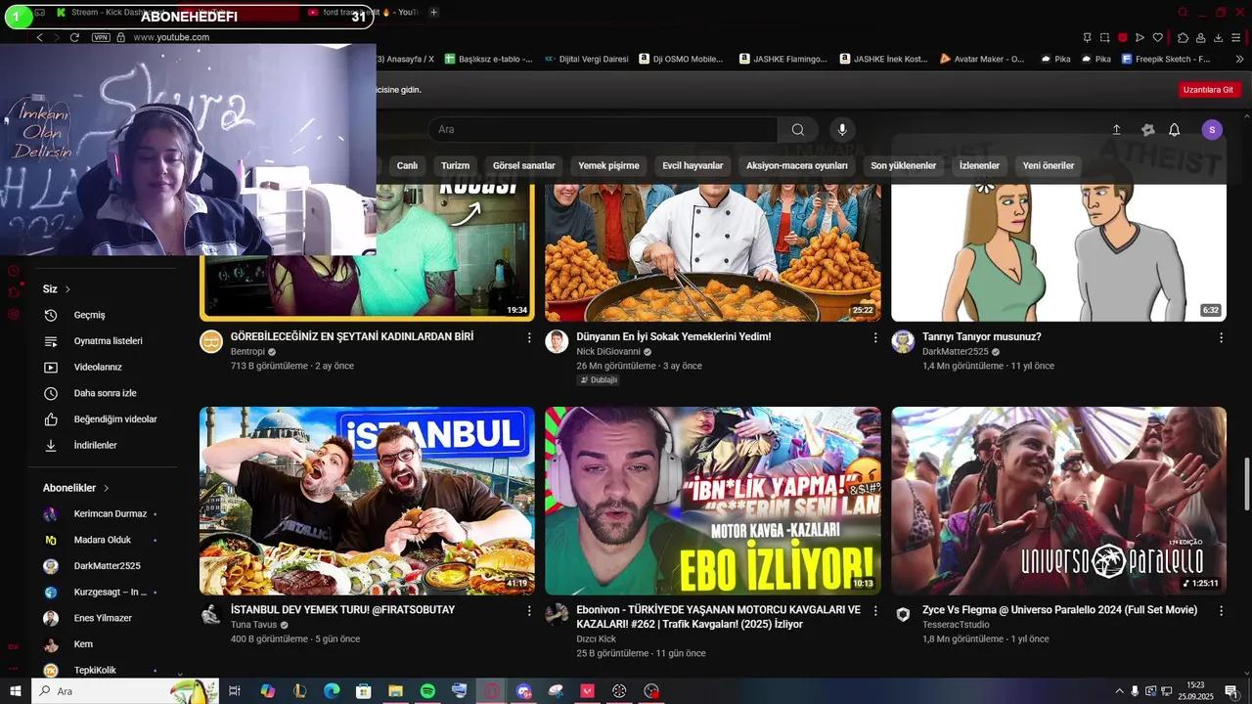Start voice search with the microphone icon
Image resolution: width=1252 pixels, height=704 pixels.
coord(841,130)
